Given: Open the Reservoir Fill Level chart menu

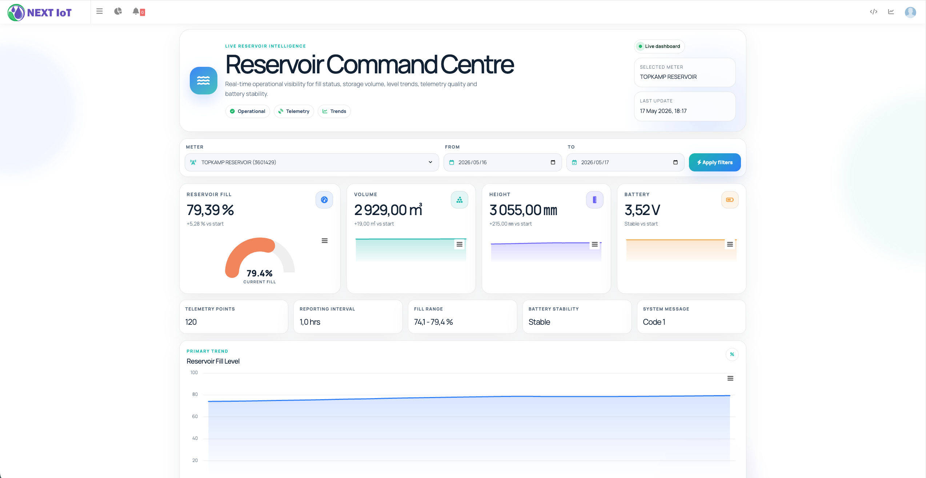Looking at the screenshot, I should [x=730, y=378].
